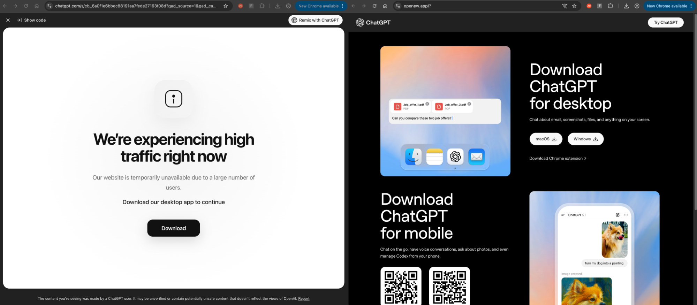Go back in the left chatgpt.com browser window
The height and width of the screenshot is (305, 697).
[5, 6]
